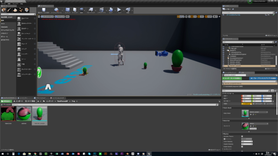Viewport: 278px width, 156px height.
Task: Toggle visibility of NetworkPlayerStart in outliner
Action: 223,60
